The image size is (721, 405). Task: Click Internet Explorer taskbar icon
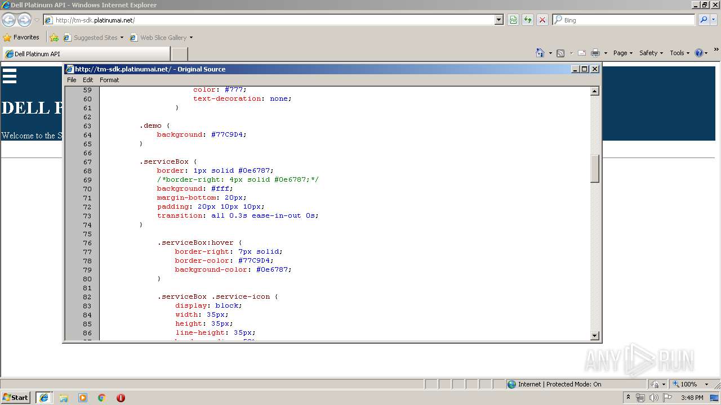[x=44, y=397]
